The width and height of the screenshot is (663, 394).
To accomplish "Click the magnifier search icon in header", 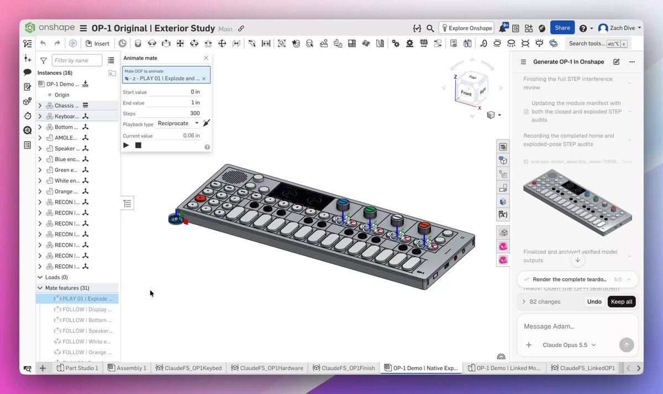I will pyautogui.click(x=430, y=28).
